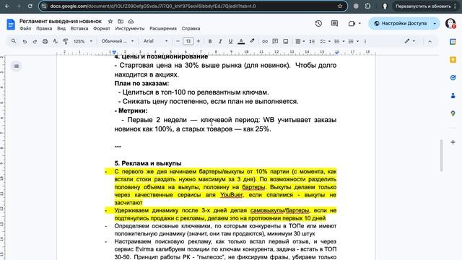This screenshot has width=462, height=260.
Task: Open the Вид menu
Action: point(61,29)
